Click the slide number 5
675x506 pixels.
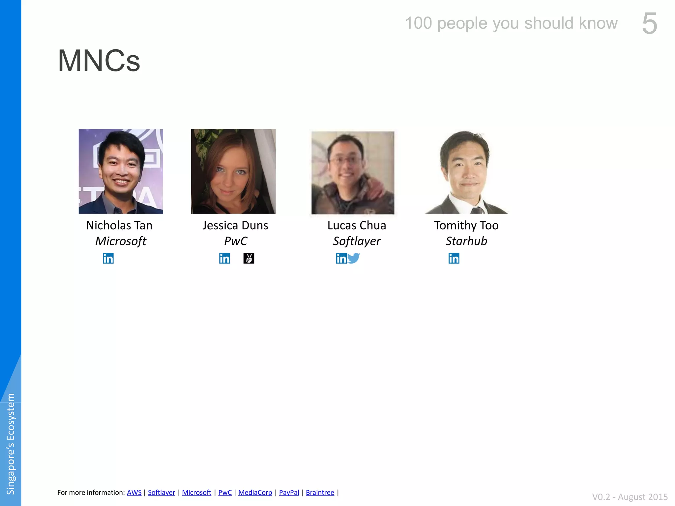click(x=650, y=23)
